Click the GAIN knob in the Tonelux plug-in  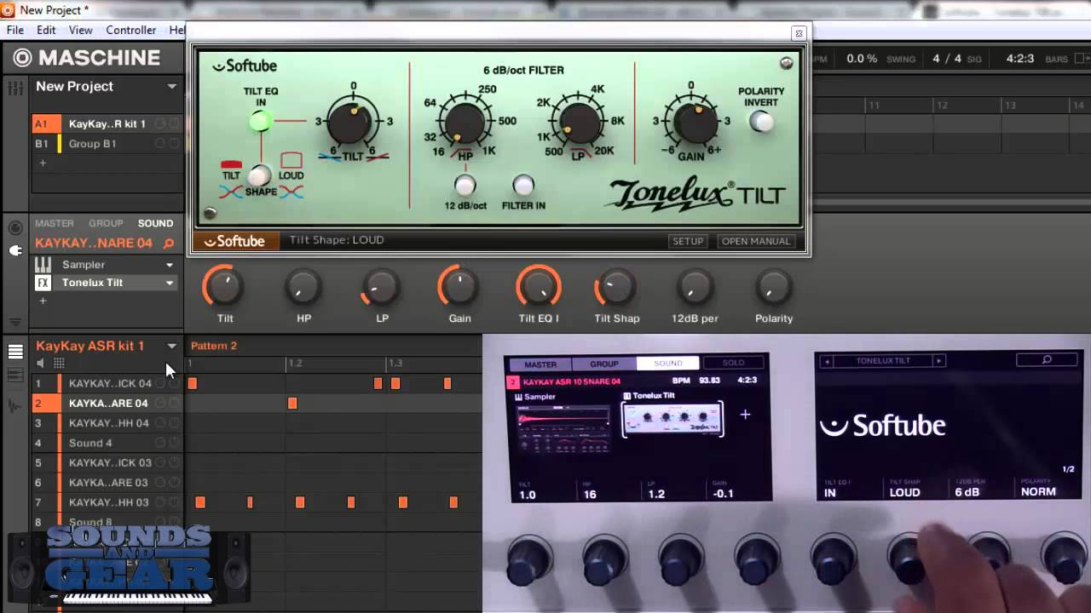[695, 122]
